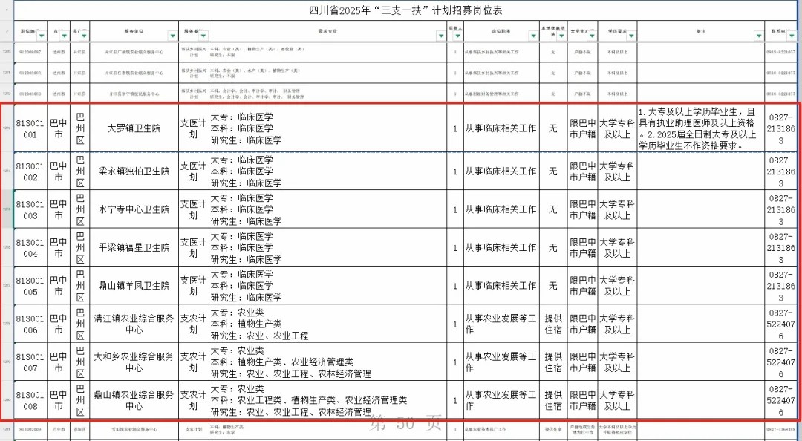Select cell with code 813001006
Image resolution: width=802 pixels, height=441 pixels.
coord(30,324)
